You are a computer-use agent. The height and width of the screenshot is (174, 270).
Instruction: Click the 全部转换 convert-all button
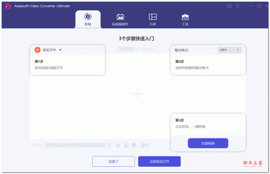pyautogui.click(x=208, y=143)
